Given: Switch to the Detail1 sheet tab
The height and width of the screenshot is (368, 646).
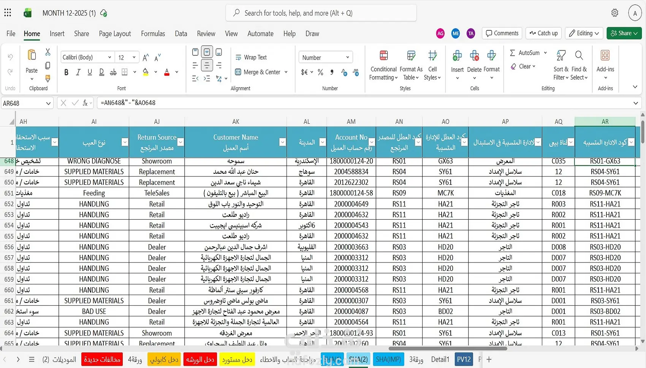Looking at the screenshot, I should [x=440, y=359].
